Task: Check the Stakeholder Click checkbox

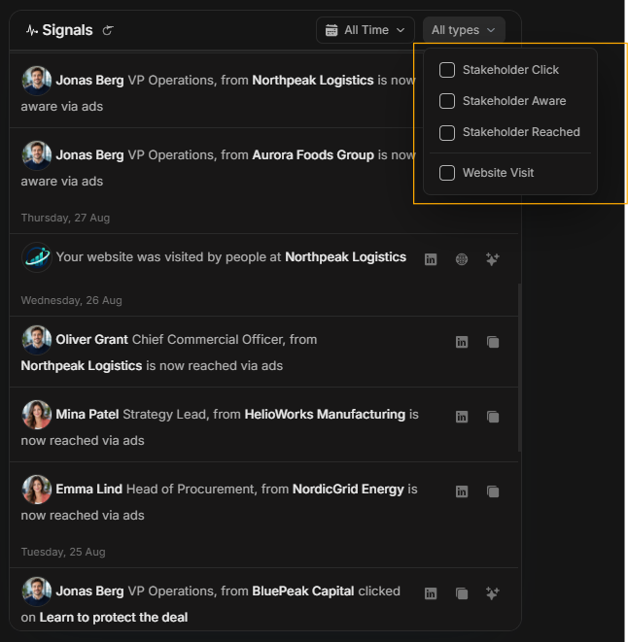Action: point(447,70)
